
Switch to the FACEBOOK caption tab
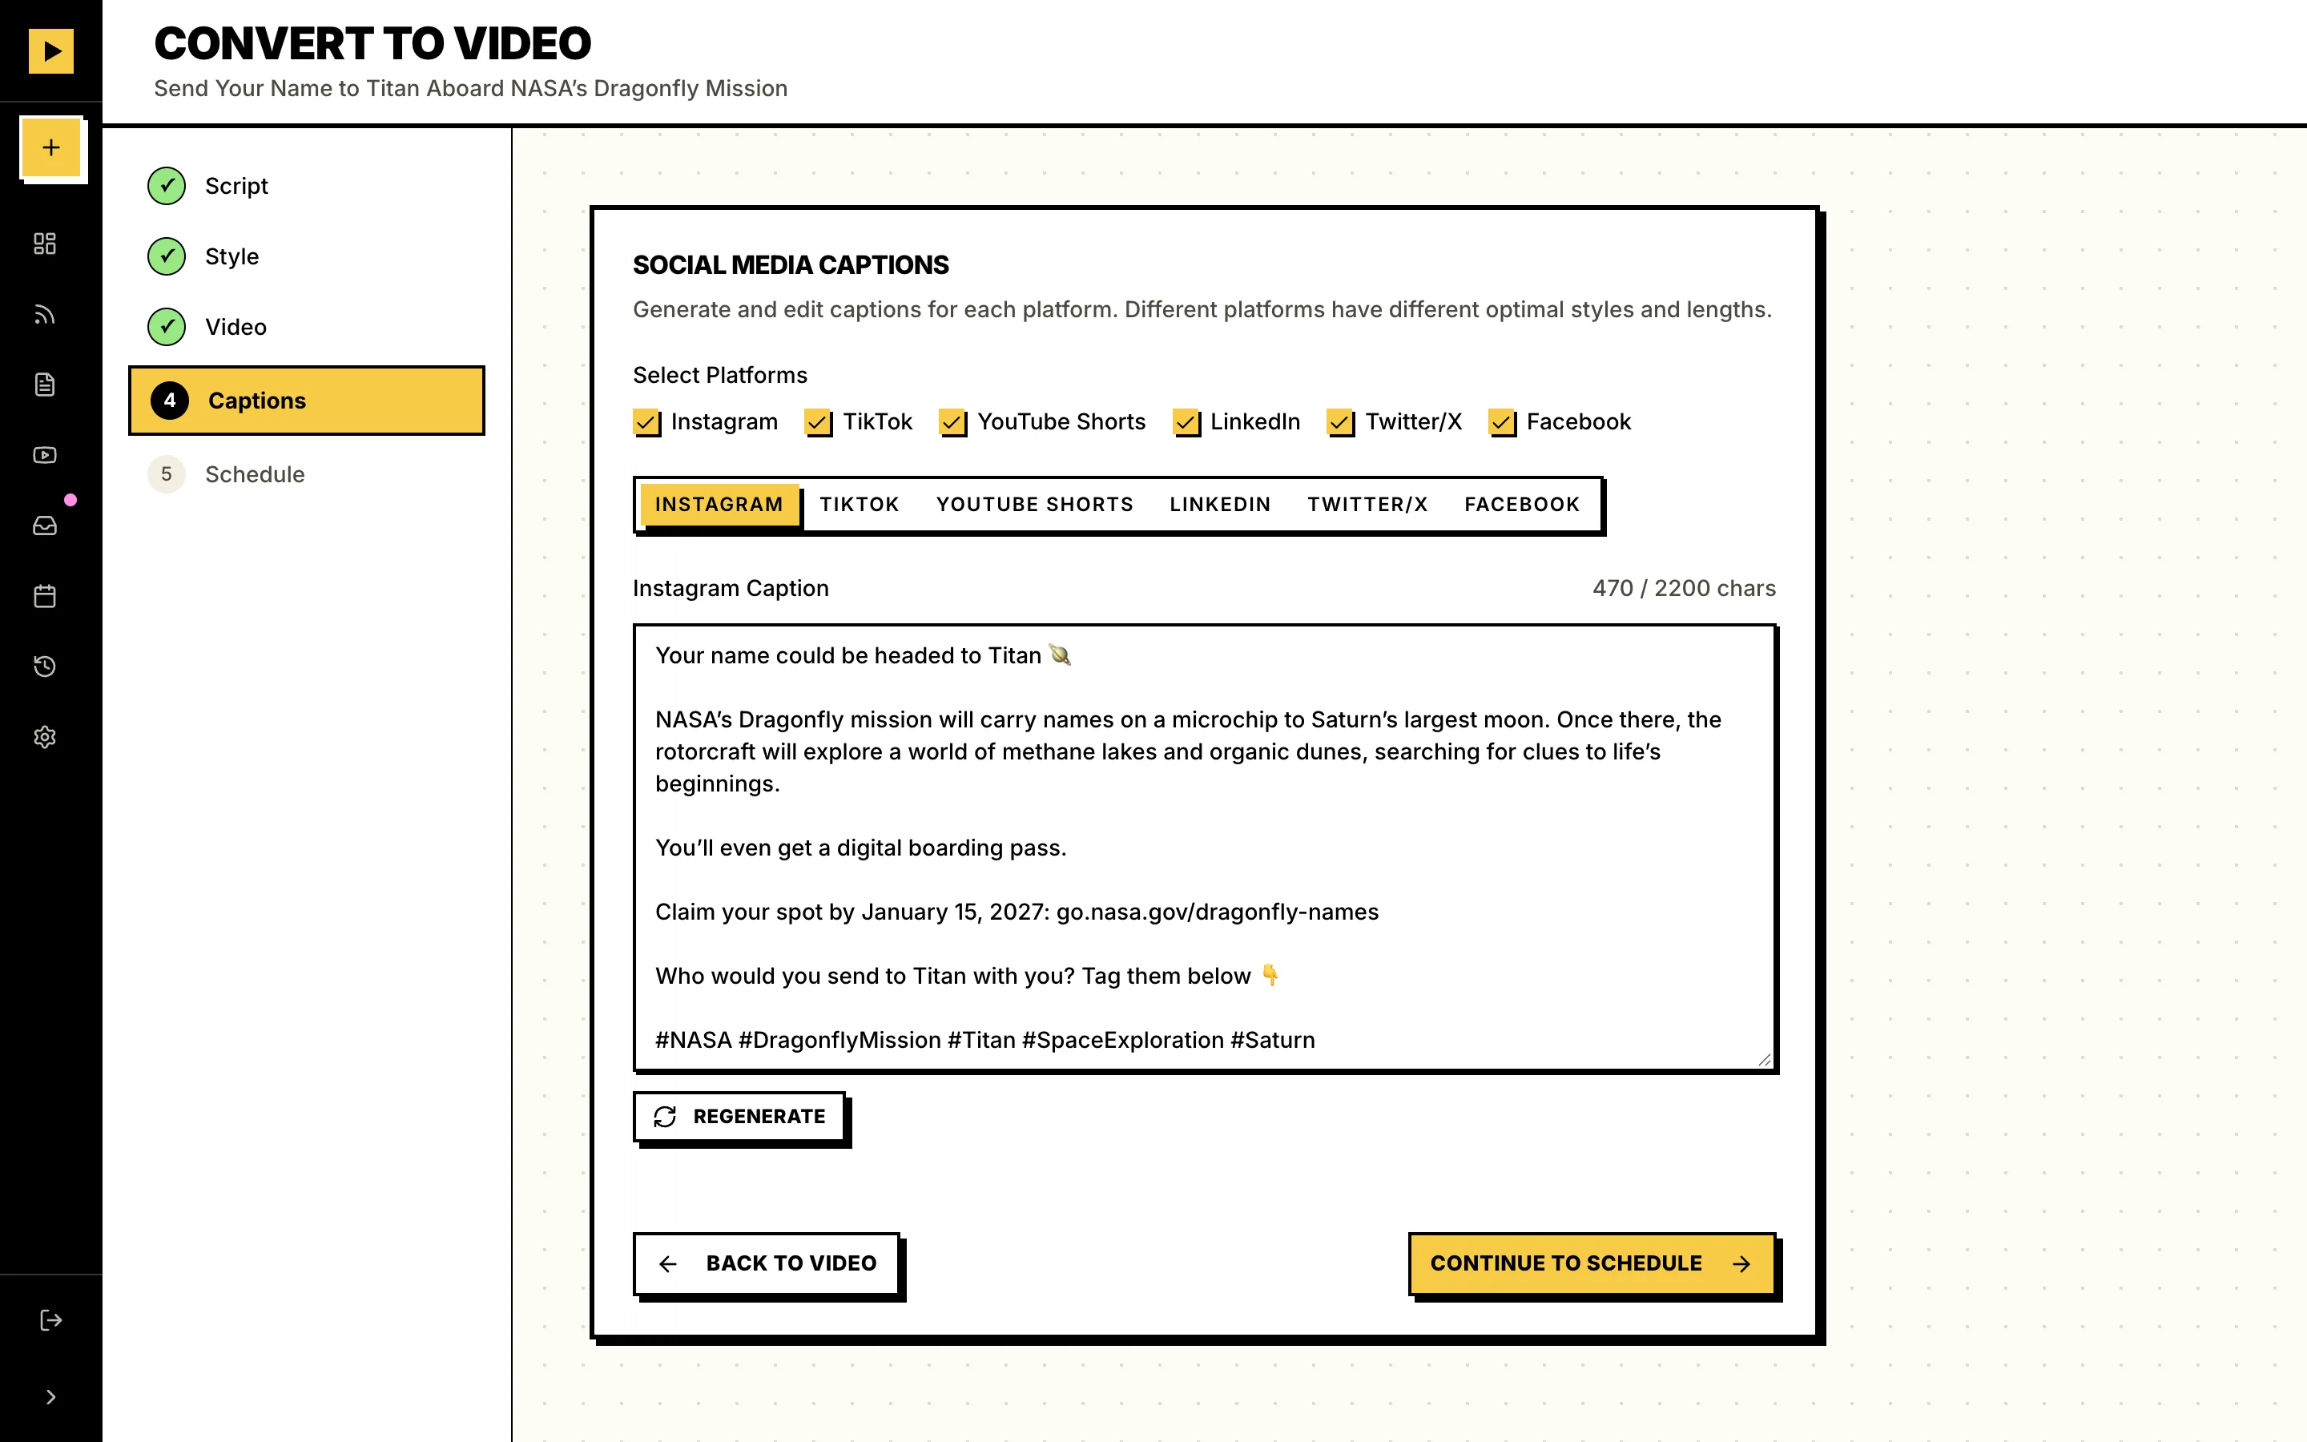pyautogui.click(x=1521, y=505)
